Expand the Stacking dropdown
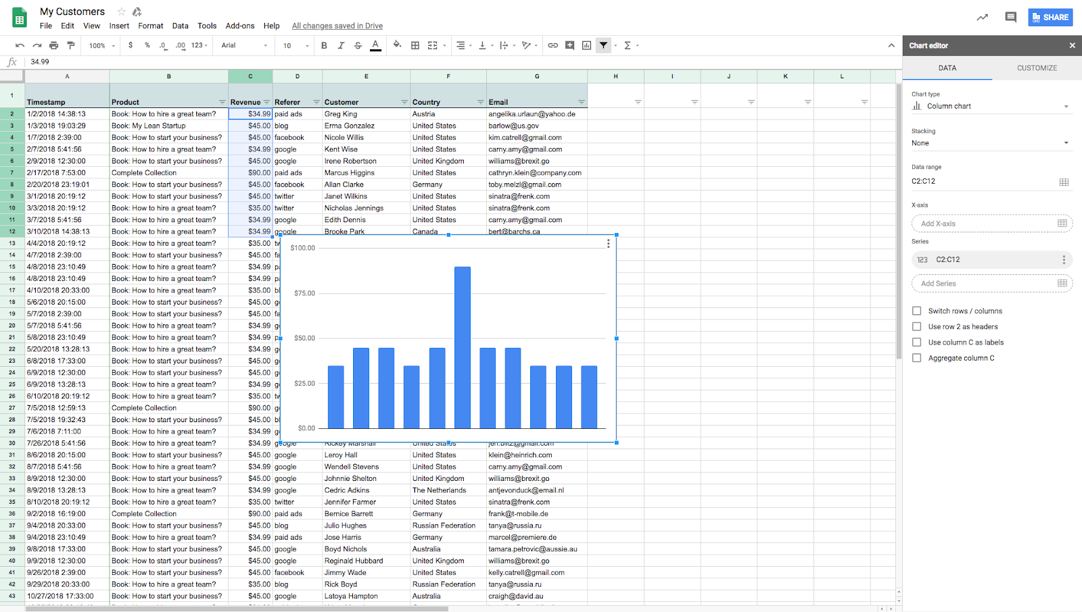Image resolution: width=1082 pixels, height=612 pixels. coord(991,143)
